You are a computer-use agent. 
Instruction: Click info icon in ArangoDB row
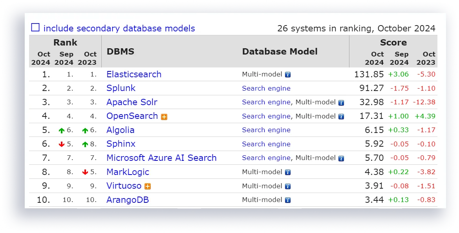(288, 200)
